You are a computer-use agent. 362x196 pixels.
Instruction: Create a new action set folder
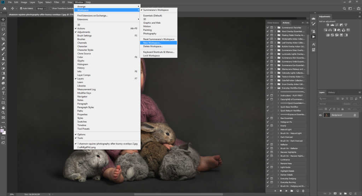pos(292,191)
